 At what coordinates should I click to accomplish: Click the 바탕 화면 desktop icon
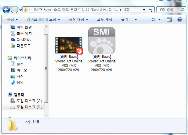point(13,27)
